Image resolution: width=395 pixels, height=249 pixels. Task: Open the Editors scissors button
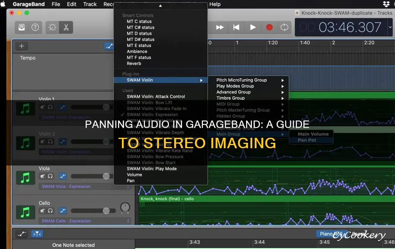[x=66, y=27]
